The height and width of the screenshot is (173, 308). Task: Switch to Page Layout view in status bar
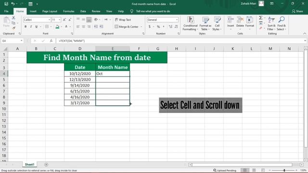tap(254, 170)
